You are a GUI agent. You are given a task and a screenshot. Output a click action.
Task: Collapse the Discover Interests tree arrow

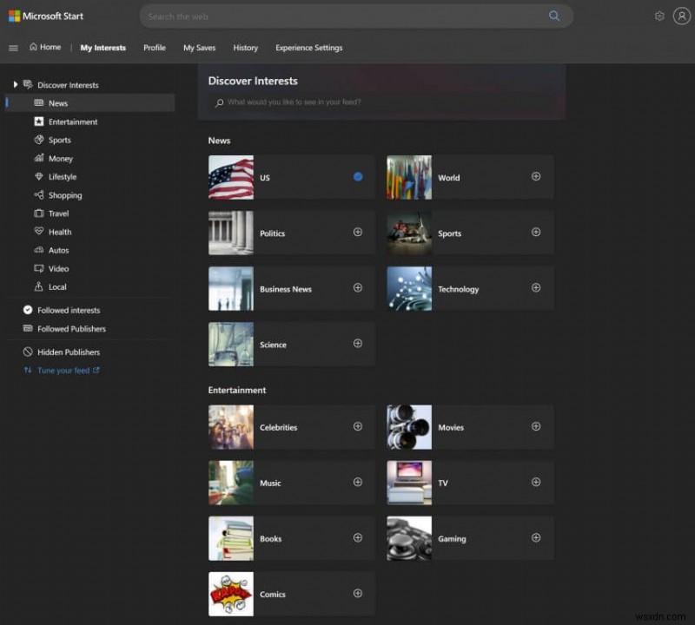15,85
